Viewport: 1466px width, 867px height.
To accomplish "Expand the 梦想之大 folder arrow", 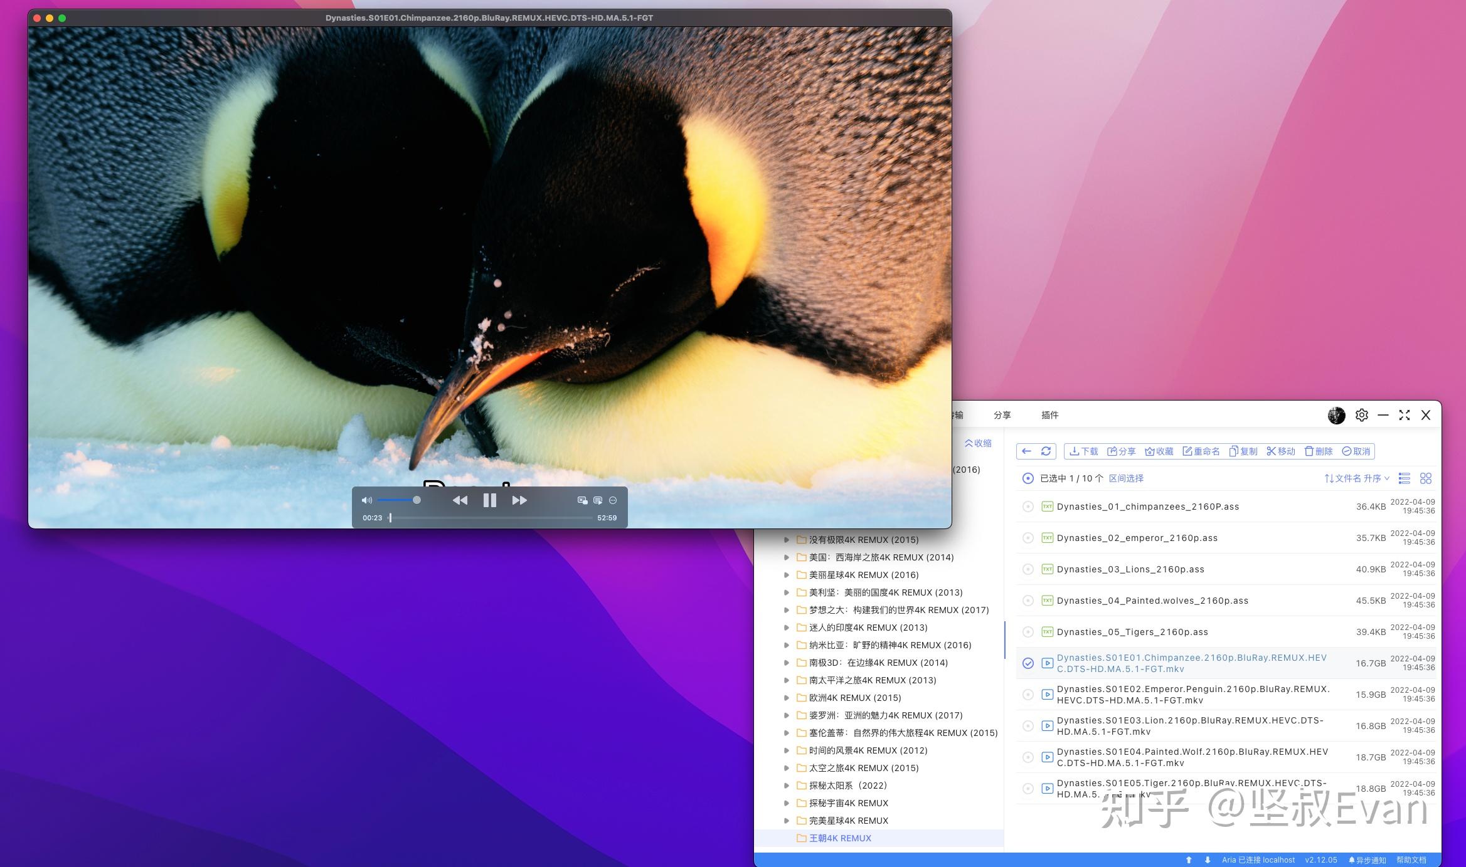I will pos(786,610).
